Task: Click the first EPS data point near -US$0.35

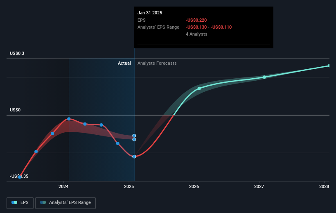Action: [20, 177]
